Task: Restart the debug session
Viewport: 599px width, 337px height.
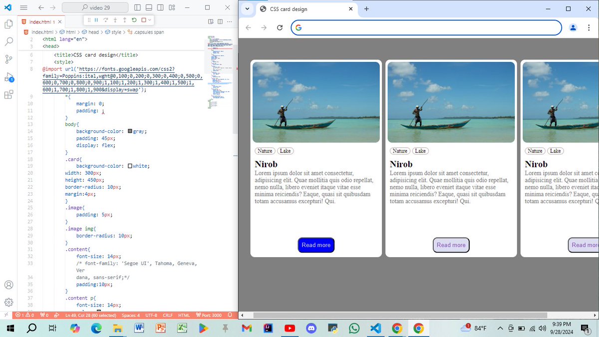Action: pyautogui.click(x=134, y=20)
